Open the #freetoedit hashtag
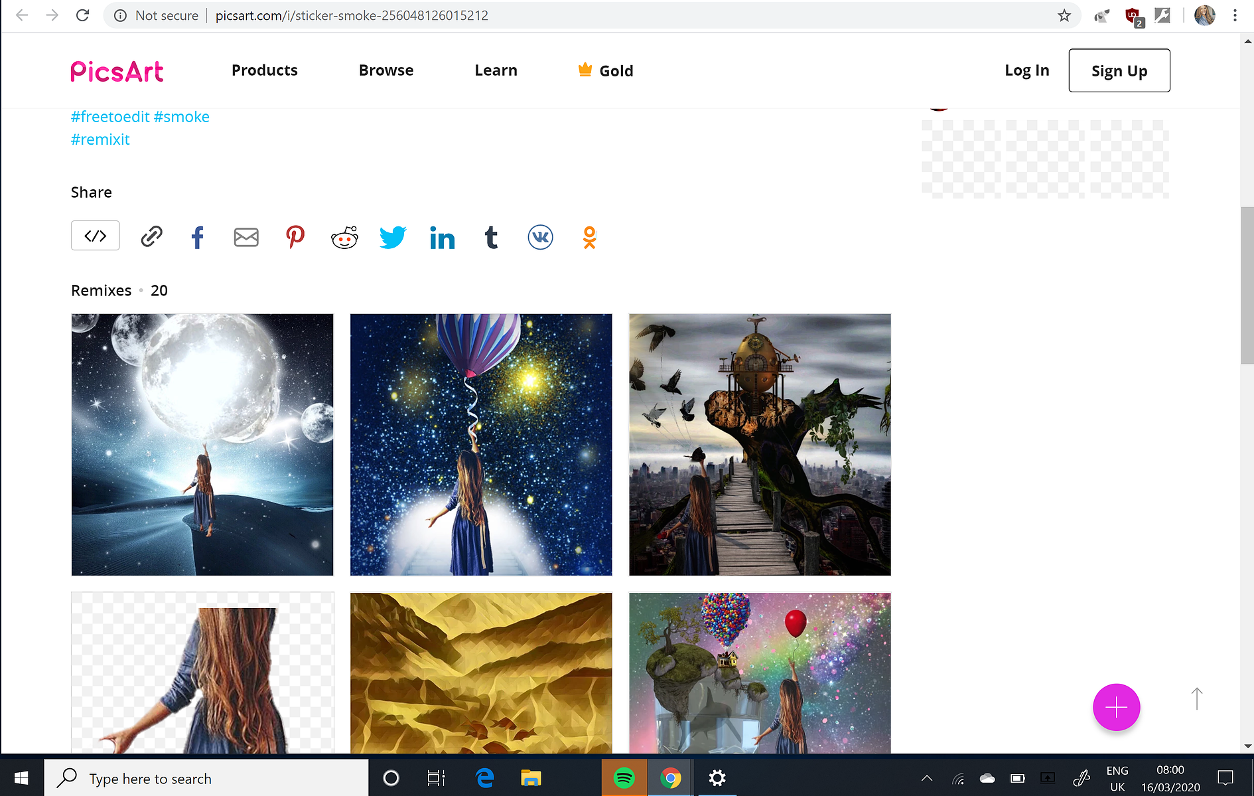 [x=110, y=117]
